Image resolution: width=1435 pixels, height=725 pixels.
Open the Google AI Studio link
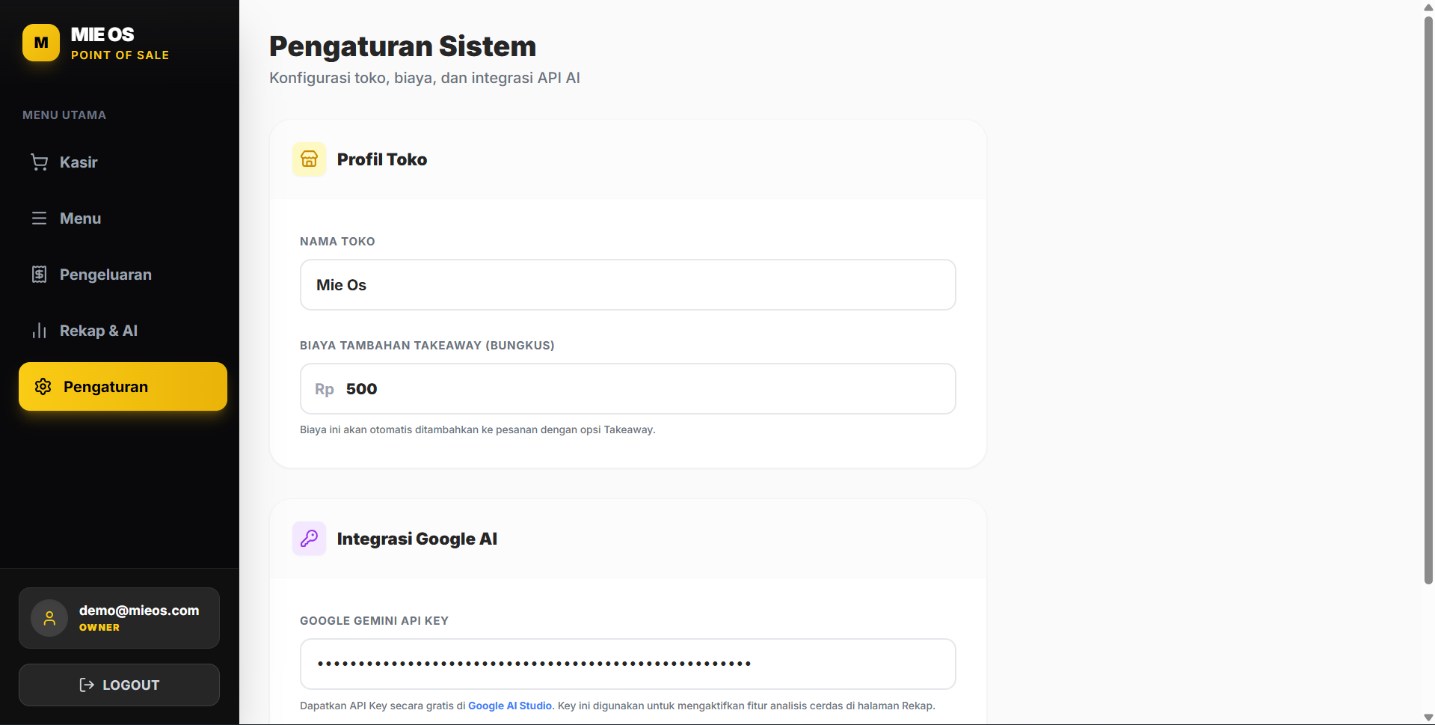tap(510, 706)
